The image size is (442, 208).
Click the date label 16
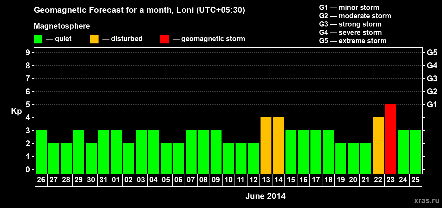(x=303, y=180)
